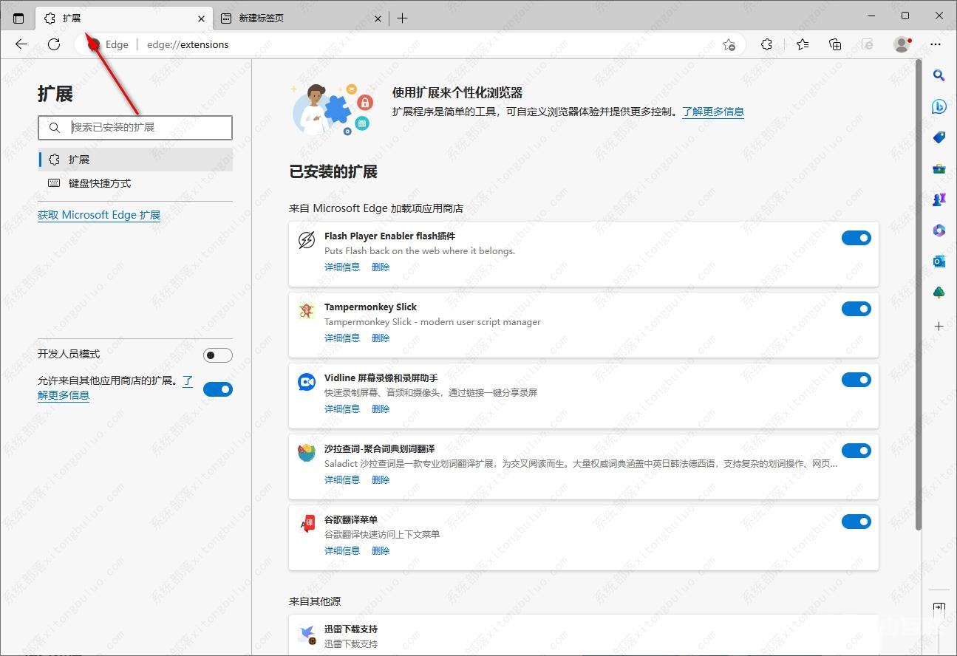The image size is (957, 656).
Task: Click the Internet Explorer mode icon
Action: (x=868, y=44)
